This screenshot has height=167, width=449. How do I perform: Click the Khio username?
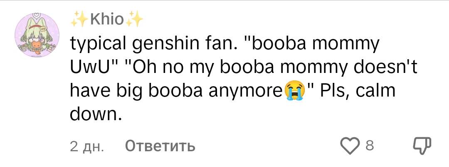[x=107, y=19]
